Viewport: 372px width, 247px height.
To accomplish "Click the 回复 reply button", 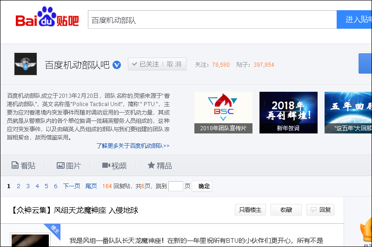I will [x=320, y=209].
